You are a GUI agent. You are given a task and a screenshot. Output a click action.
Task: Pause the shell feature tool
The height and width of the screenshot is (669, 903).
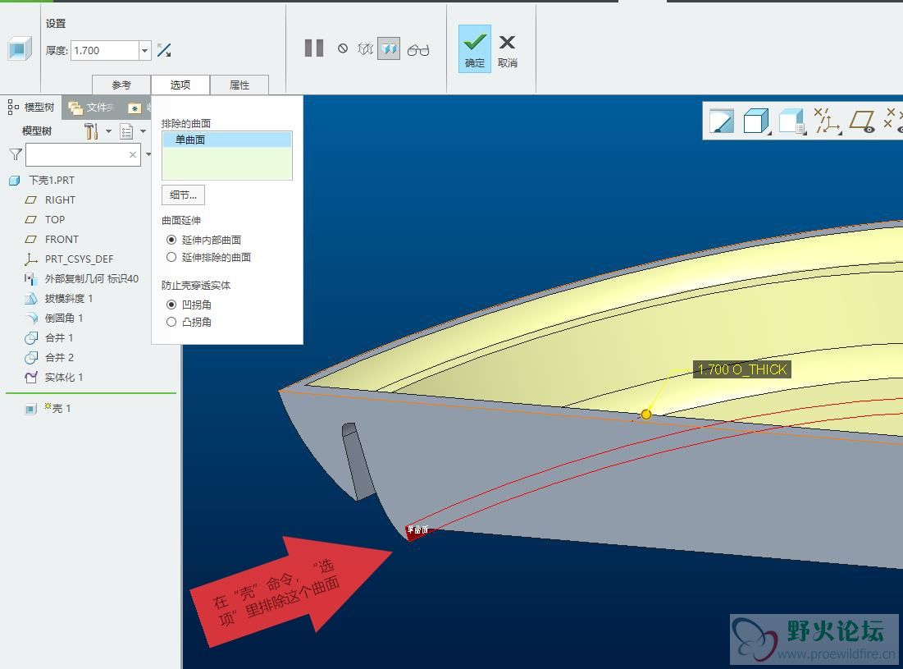[x=314, y=48]
